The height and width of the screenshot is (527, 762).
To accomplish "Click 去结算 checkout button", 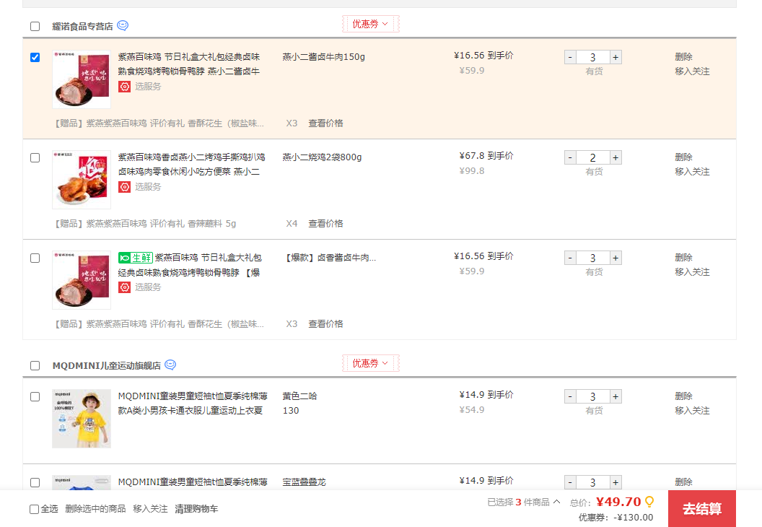I will 701,509.
